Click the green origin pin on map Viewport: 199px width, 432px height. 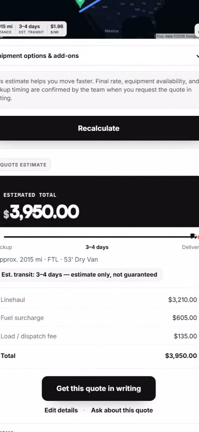80,3
